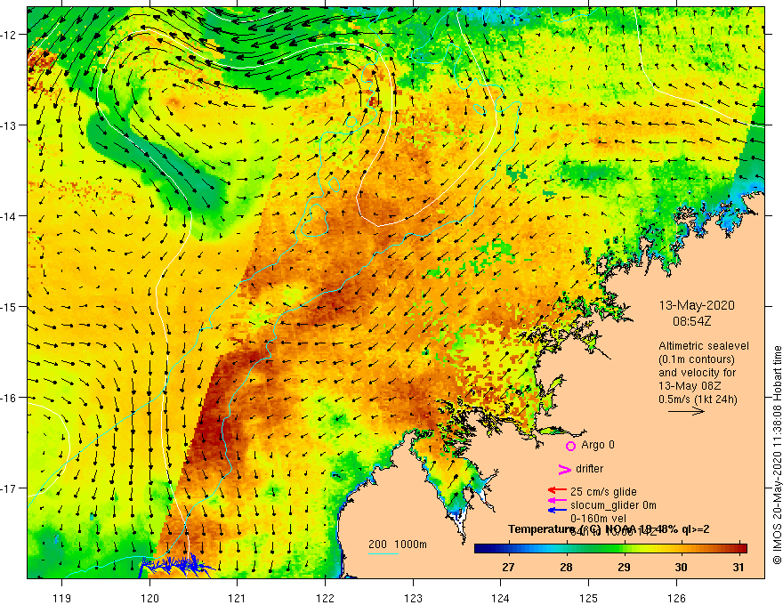Click the date text '13-May-2020'
The height and width of the screenshot is (605, 783).
[x=697, y=305]
